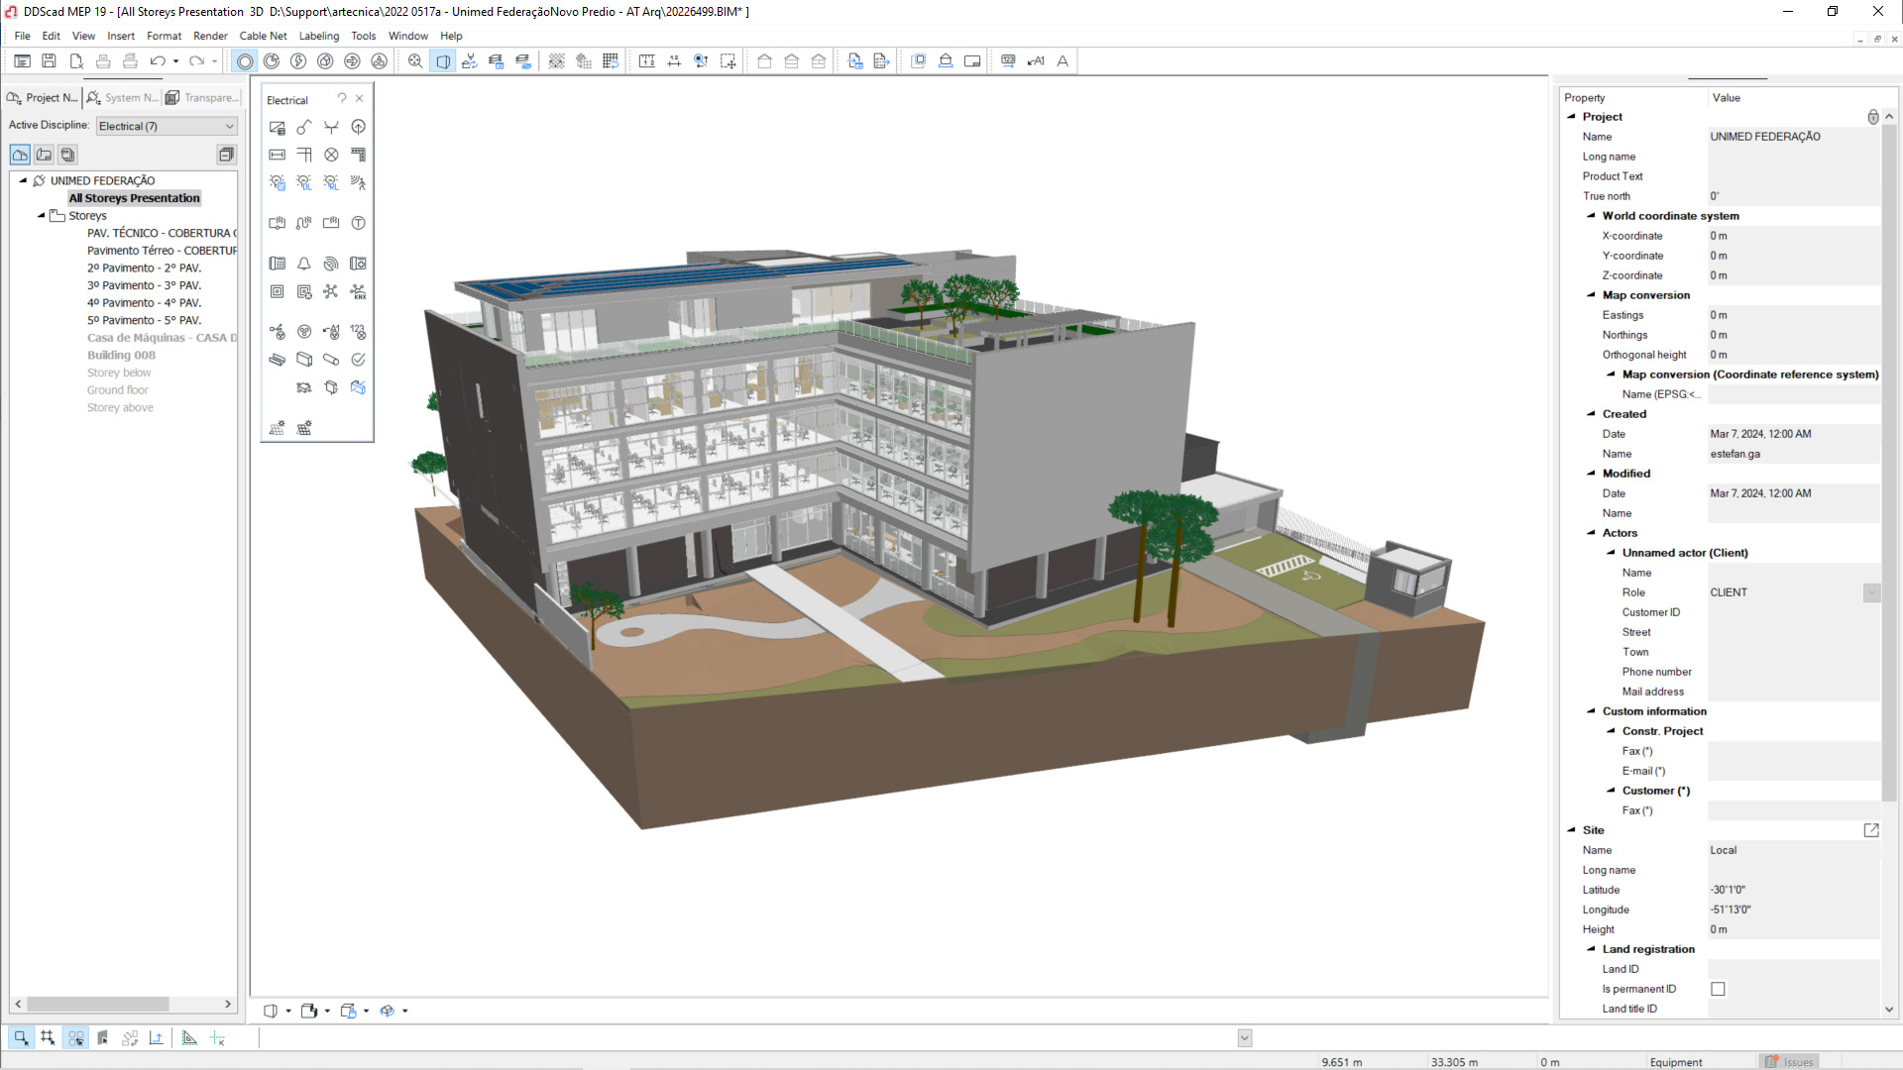
Task: Collapse the UNIMED FEDERAÇÃO tree root
Action: coord(23,180)
